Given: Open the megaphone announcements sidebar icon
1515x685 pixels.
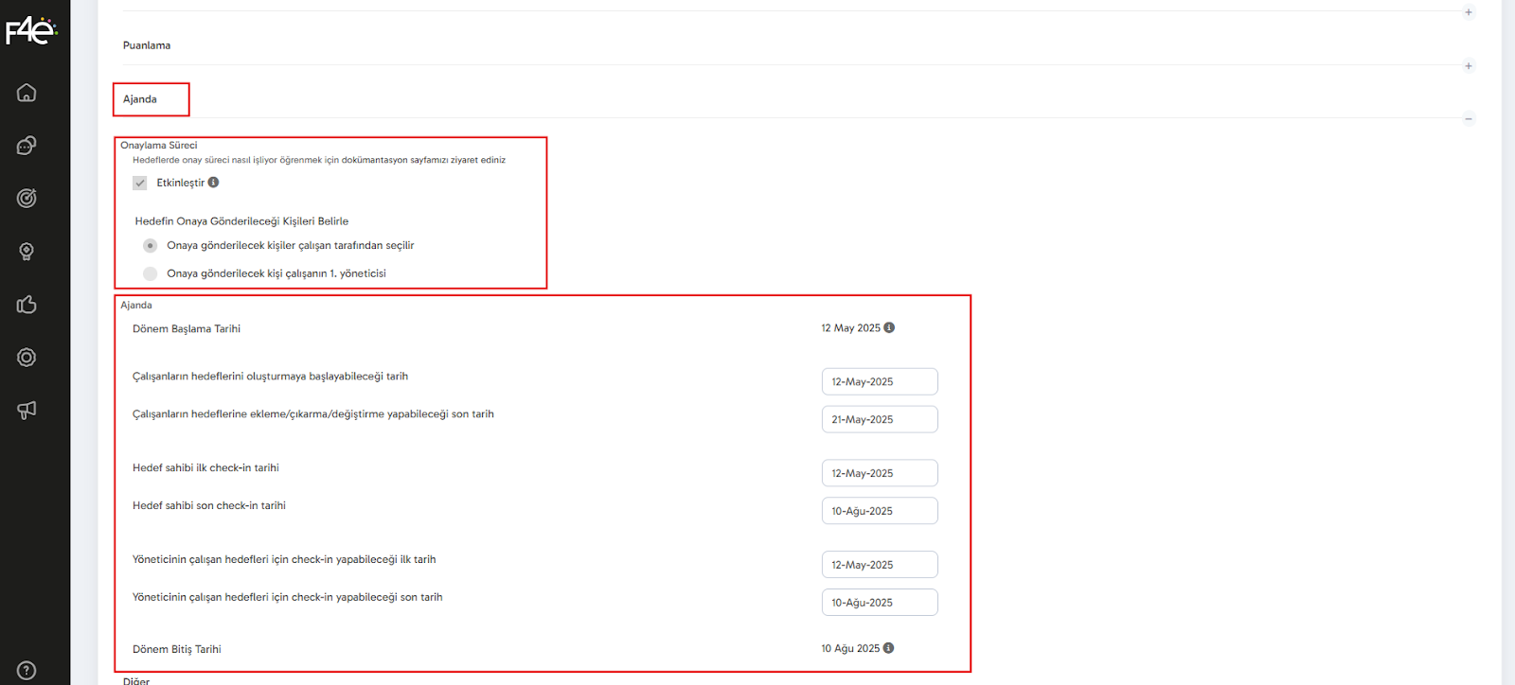Looking at the screenshot, I should point(27,411).
